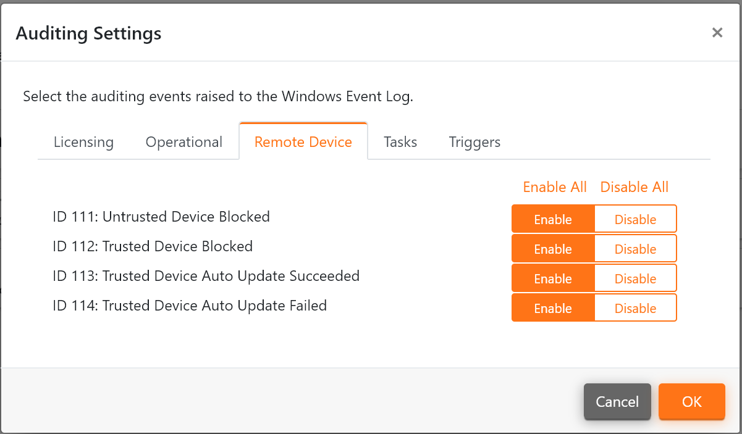This screenshot has height=434, width=742.
Task: Click the ID 113 event label text
Action: 206,276
